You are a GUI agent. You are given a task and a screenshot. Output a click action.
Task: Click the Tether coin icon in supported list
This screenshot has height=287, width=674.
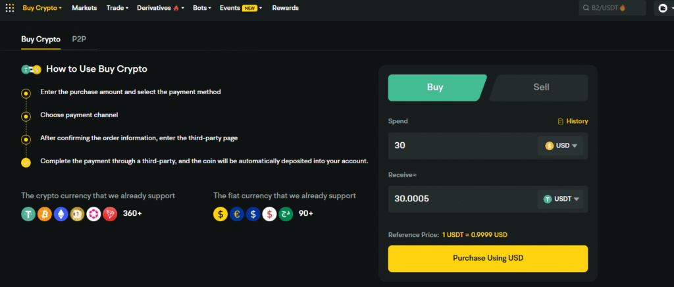(28, 214)
